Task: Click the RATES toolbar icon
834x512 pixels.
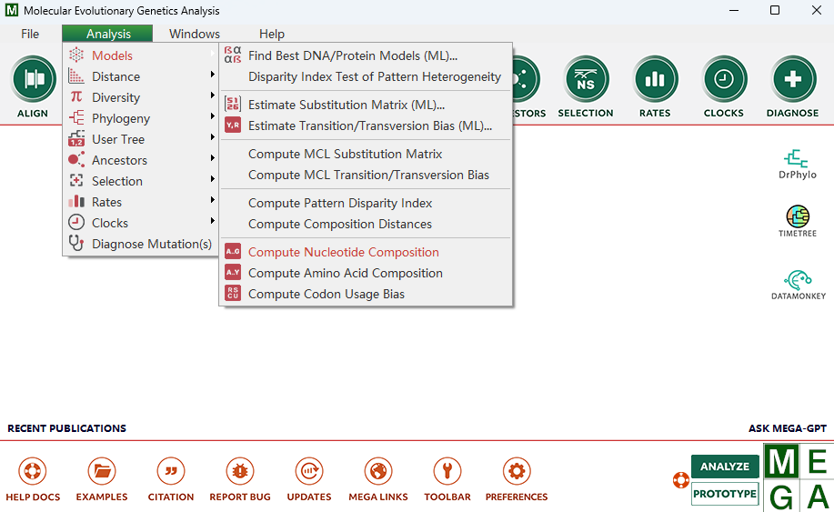Action: pyautogui.click(x=654, y=80)
